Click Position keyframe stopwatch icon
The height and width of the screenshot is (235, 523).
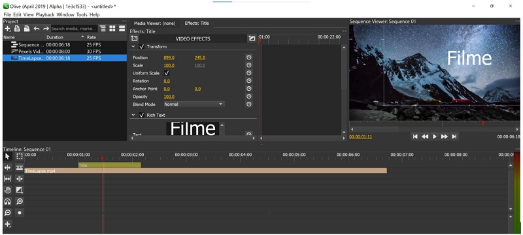click(x=248, y=57)
